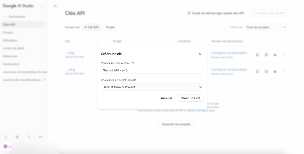Open settings gear icon in sidebar footer

pyautogui.click(x=17, y=137)
